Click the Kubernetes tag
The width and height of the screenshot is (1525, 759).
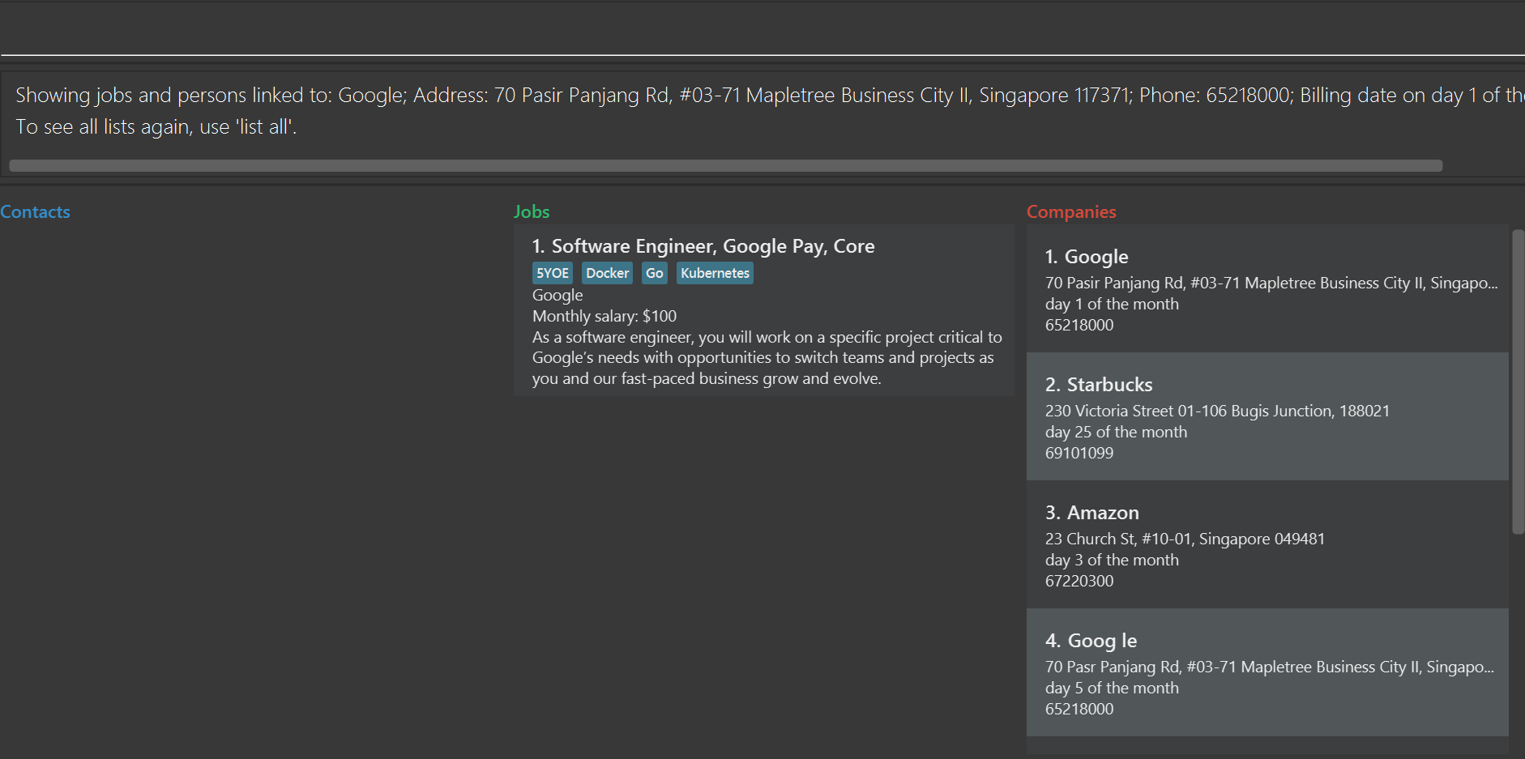715,273
